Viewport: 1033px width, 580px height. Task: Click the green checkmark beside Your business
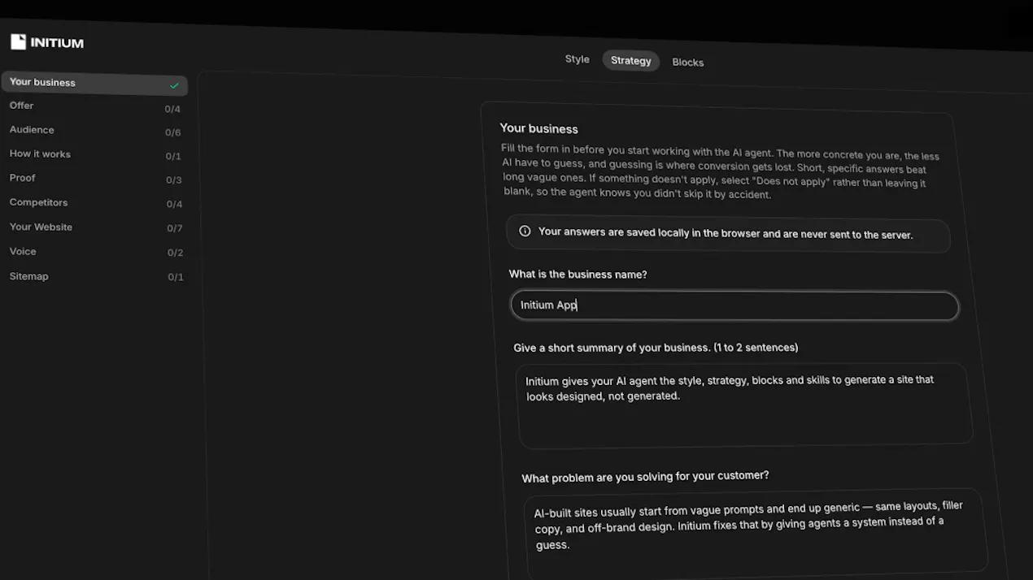(174, 84)
